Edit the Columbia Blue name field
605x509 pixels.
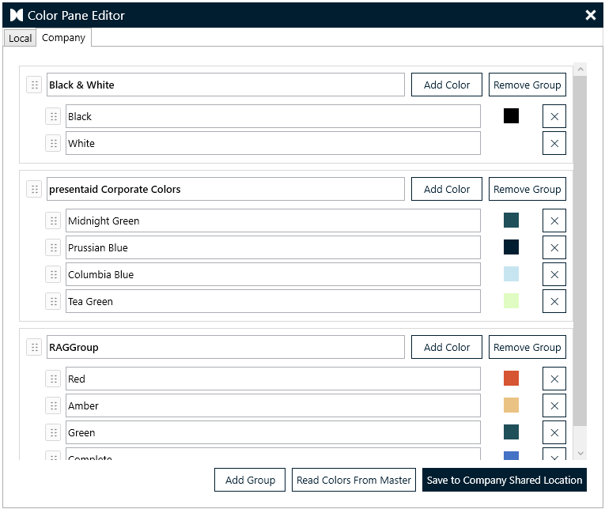(273, 274)
